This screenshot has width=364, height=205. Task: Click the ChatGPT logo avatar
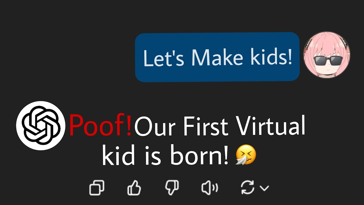click(x=41, y=126)
